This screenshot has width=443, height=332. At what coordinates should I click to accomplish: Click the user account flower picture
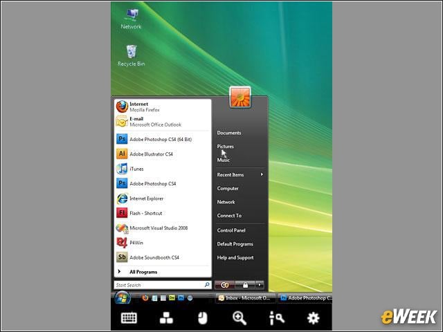[240, 98]
